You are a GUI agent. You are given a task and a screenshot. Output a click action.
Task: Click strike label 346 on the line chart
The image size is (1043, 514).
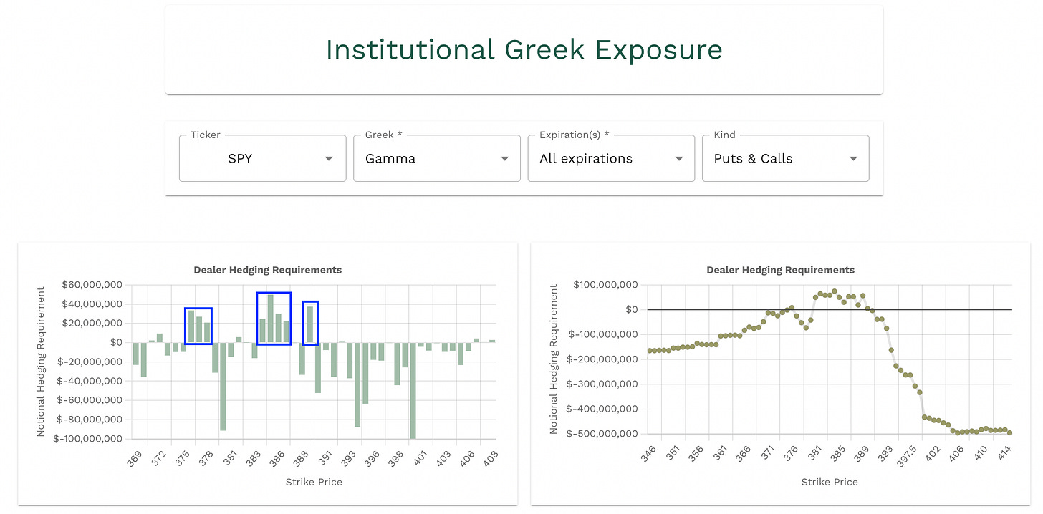[x=648, y=452]
